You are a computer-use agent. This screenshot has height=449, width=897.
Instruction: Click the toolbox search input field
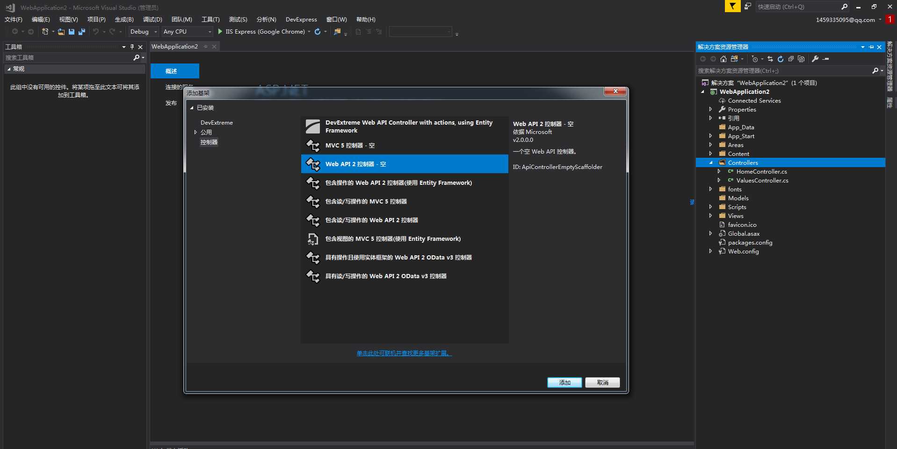68,57
